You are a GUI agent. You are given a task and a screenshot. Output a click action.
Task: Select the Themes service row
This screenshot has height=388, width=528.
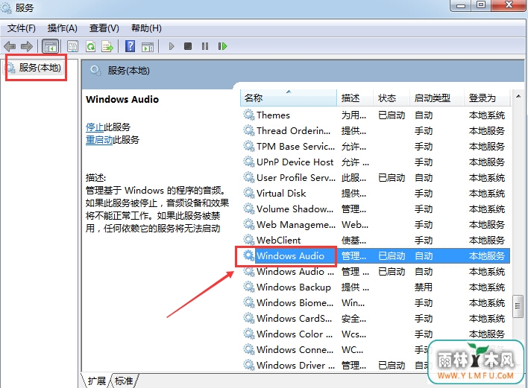[375, 115]
